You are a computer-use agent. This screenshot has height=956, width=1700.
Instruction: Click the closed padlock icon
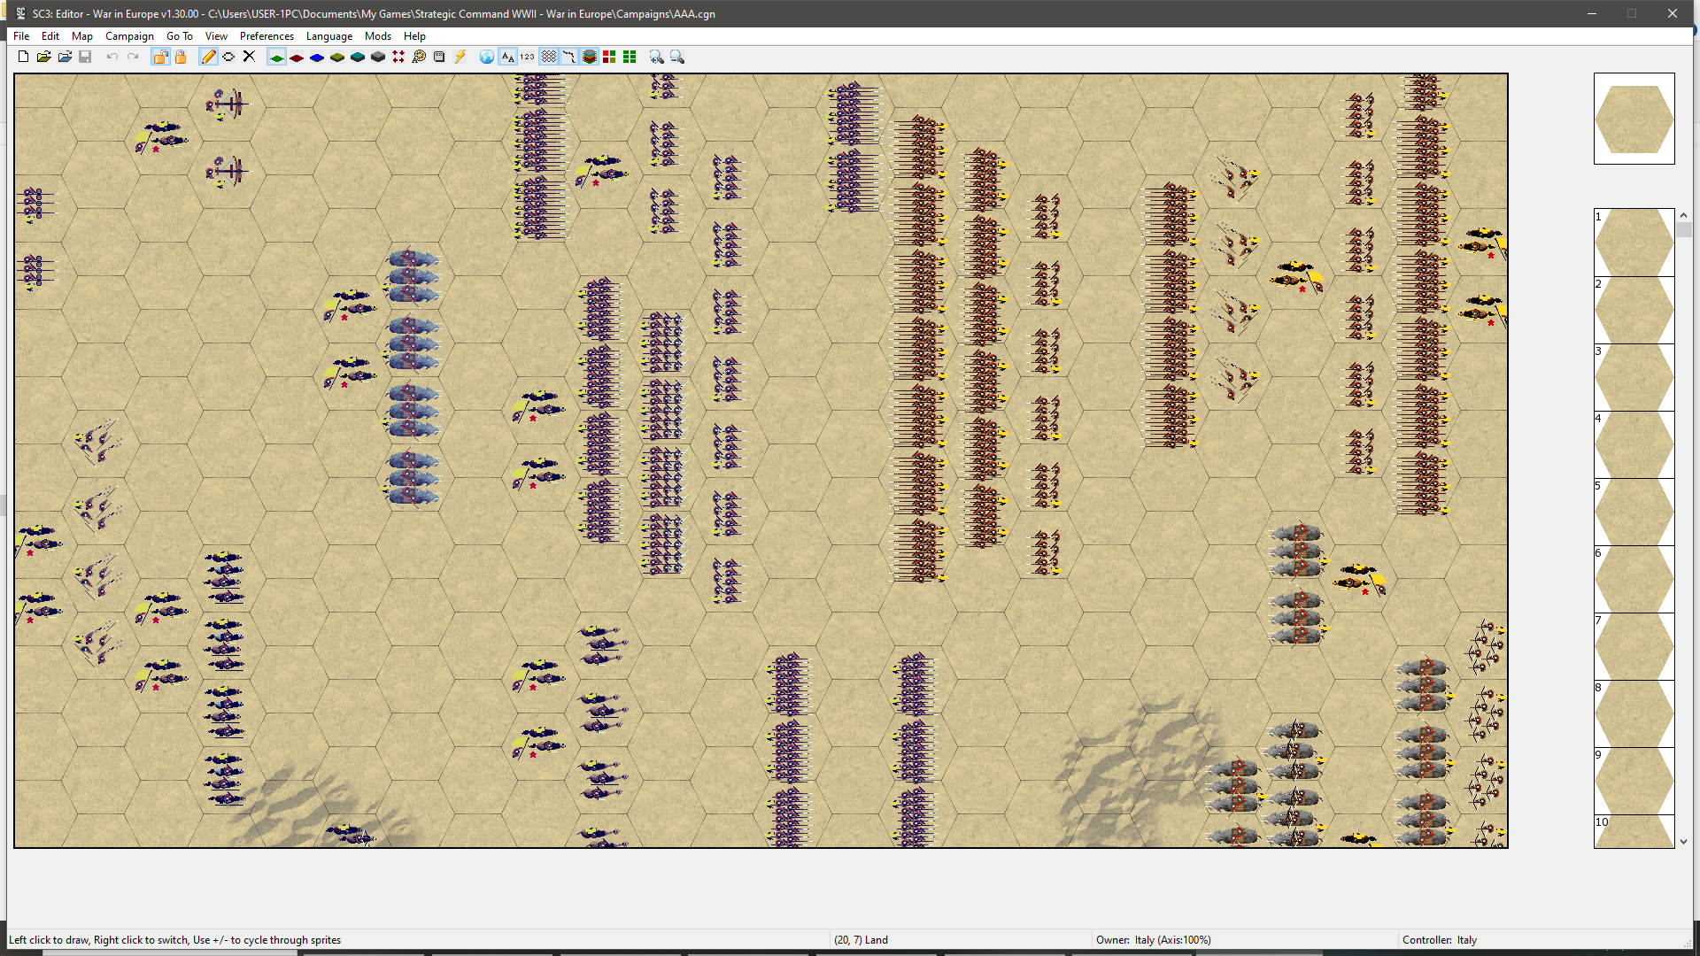coord(181,57)
